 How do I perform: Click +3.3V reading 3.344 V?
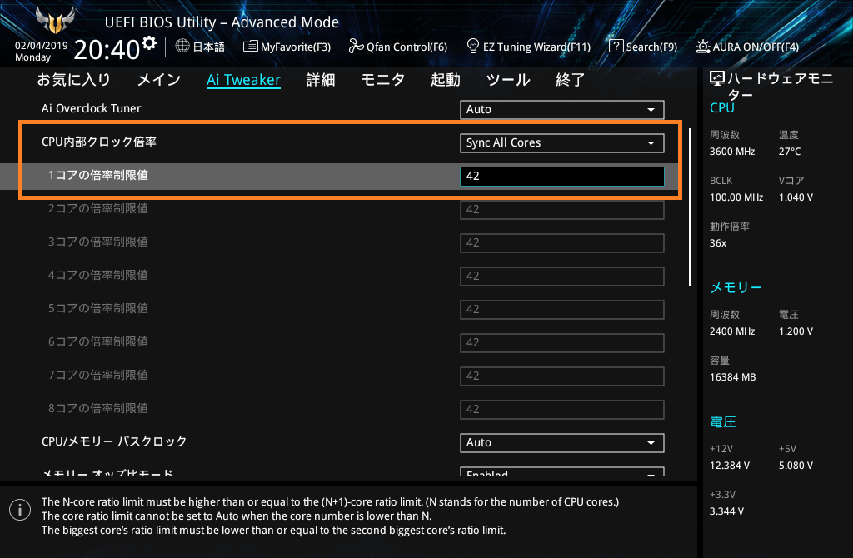pos(726,511)
